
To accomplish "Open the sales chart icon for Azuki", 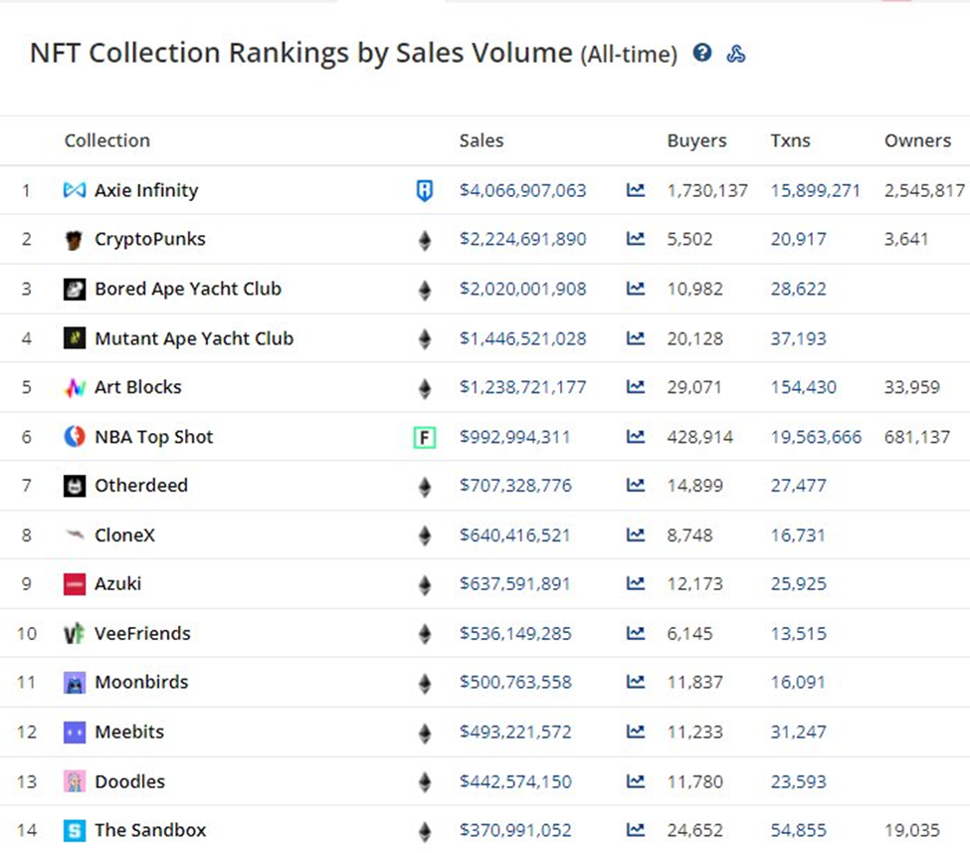I will click(x=636, y=584).
